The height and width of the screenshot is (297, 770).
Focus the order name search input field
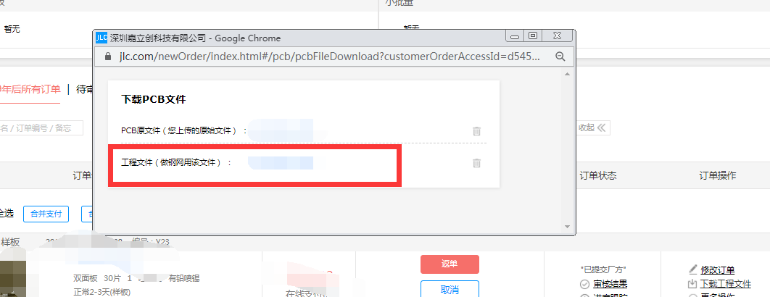click(x=41, y=128)
